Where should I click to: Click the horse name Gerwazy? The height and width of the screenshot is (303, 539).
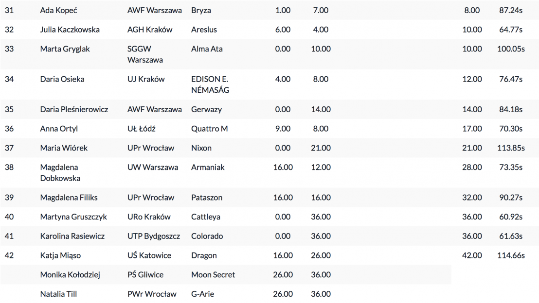pyautogui.click(x=206, y=109)
